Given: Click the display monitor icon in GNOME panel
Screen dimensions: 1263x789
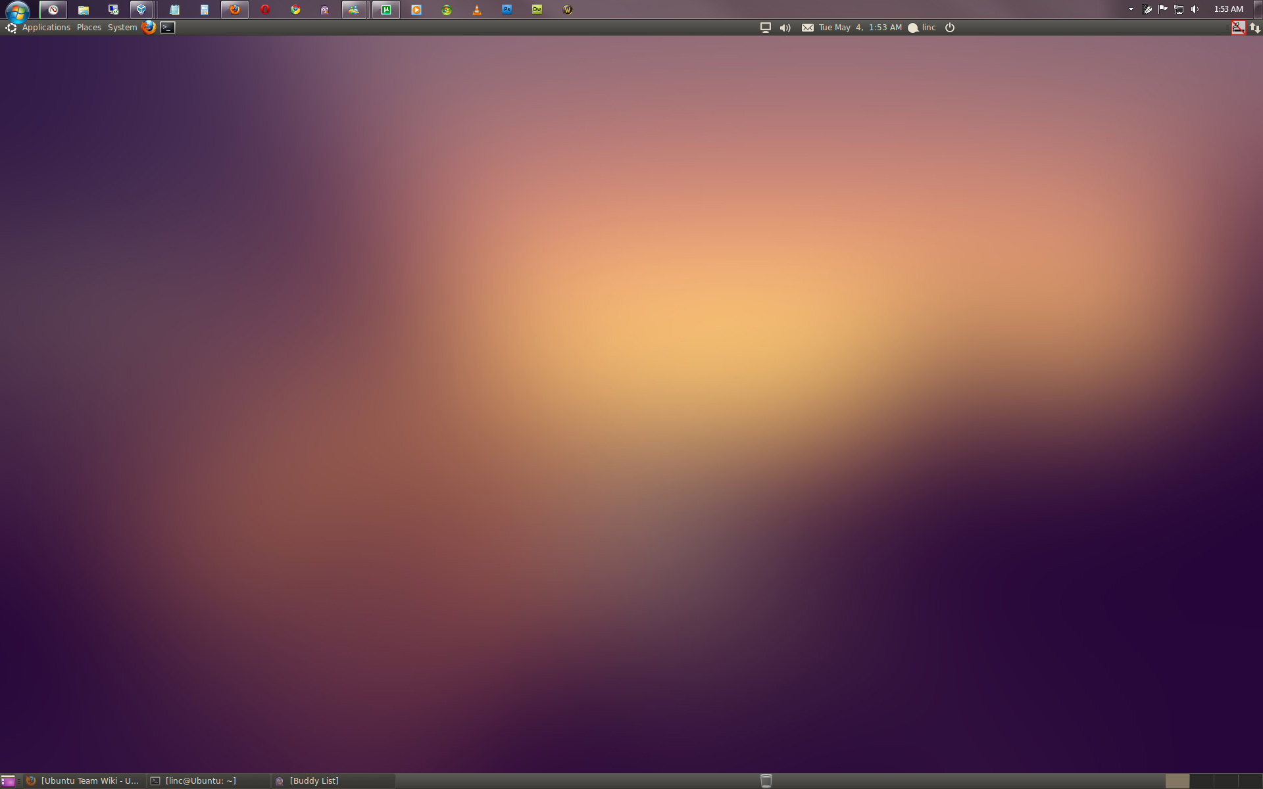Looking at the screenshot, I should coord(766,28).
